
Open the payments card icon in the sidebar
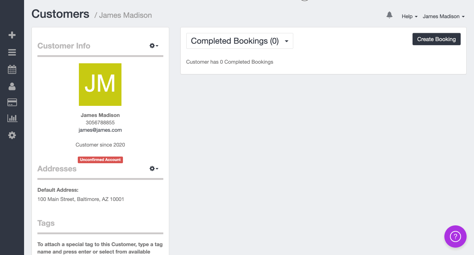click(x=12, y=103)
